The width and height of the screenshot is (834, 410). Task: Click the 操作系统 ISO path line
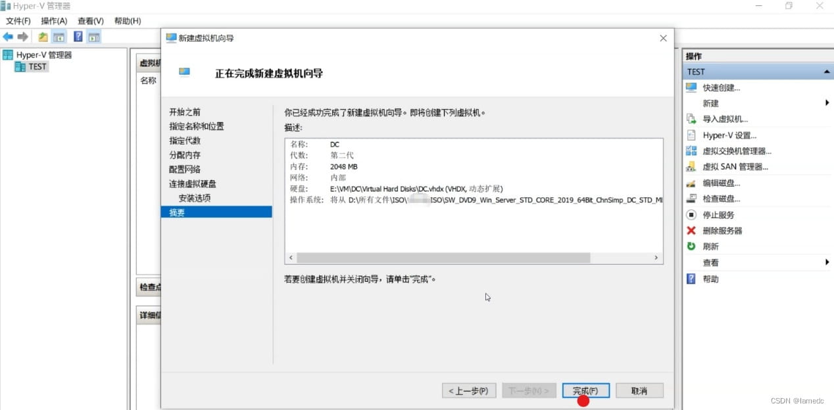476,200
